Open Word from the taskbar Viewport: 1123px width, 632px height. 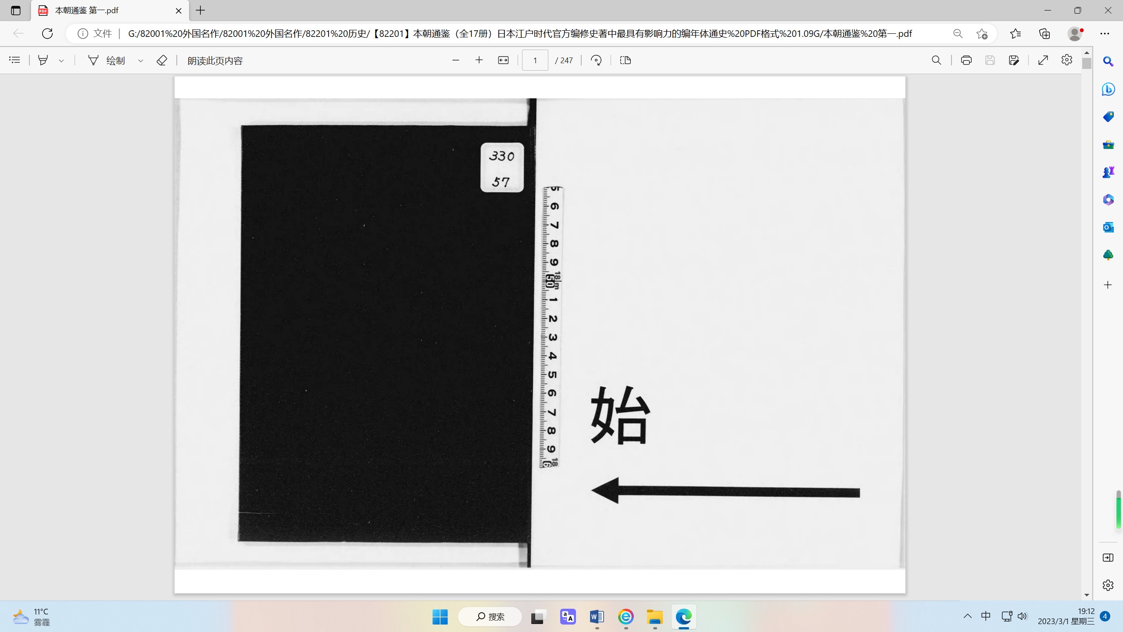[x=597, y=617]
